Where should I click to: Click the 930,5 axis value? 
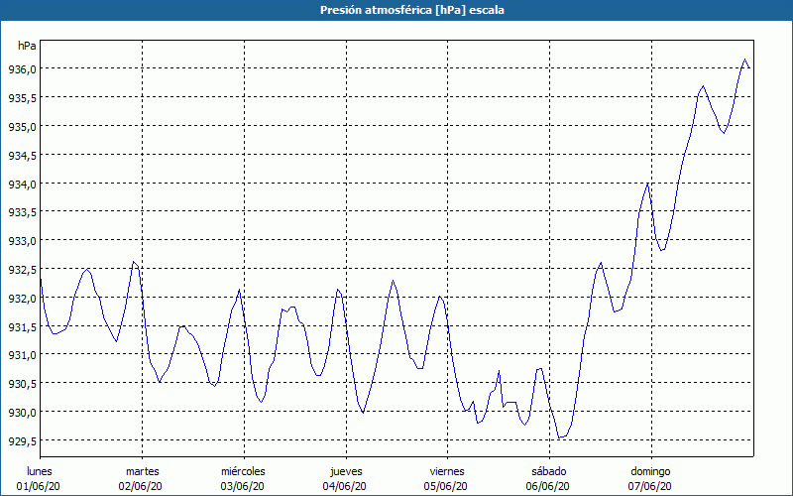point(22,384)
